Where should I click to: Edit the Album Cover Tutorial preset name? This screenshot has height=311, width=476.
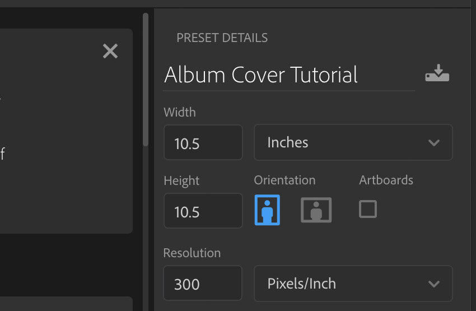pos(289,75)
